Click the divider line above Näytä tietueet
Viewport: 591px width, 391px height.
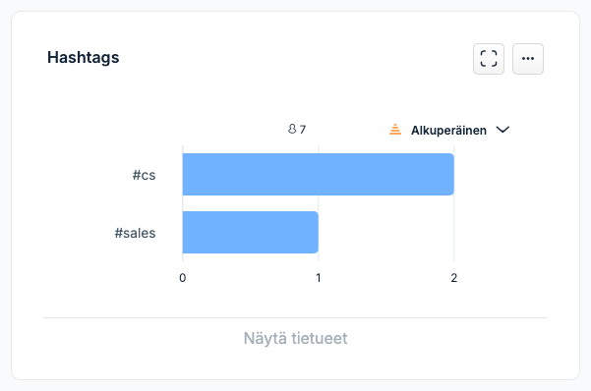click(295, 318)
